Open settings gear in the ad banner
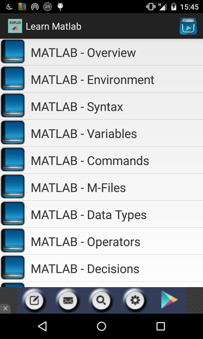The image size is (203, 339). point(135,300)
